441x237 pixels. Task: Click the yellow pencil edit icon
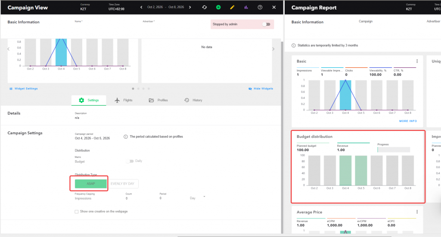pos(232,7)
